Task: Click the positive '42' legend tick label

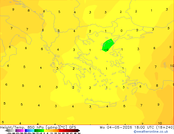Action: pos(71,133)
